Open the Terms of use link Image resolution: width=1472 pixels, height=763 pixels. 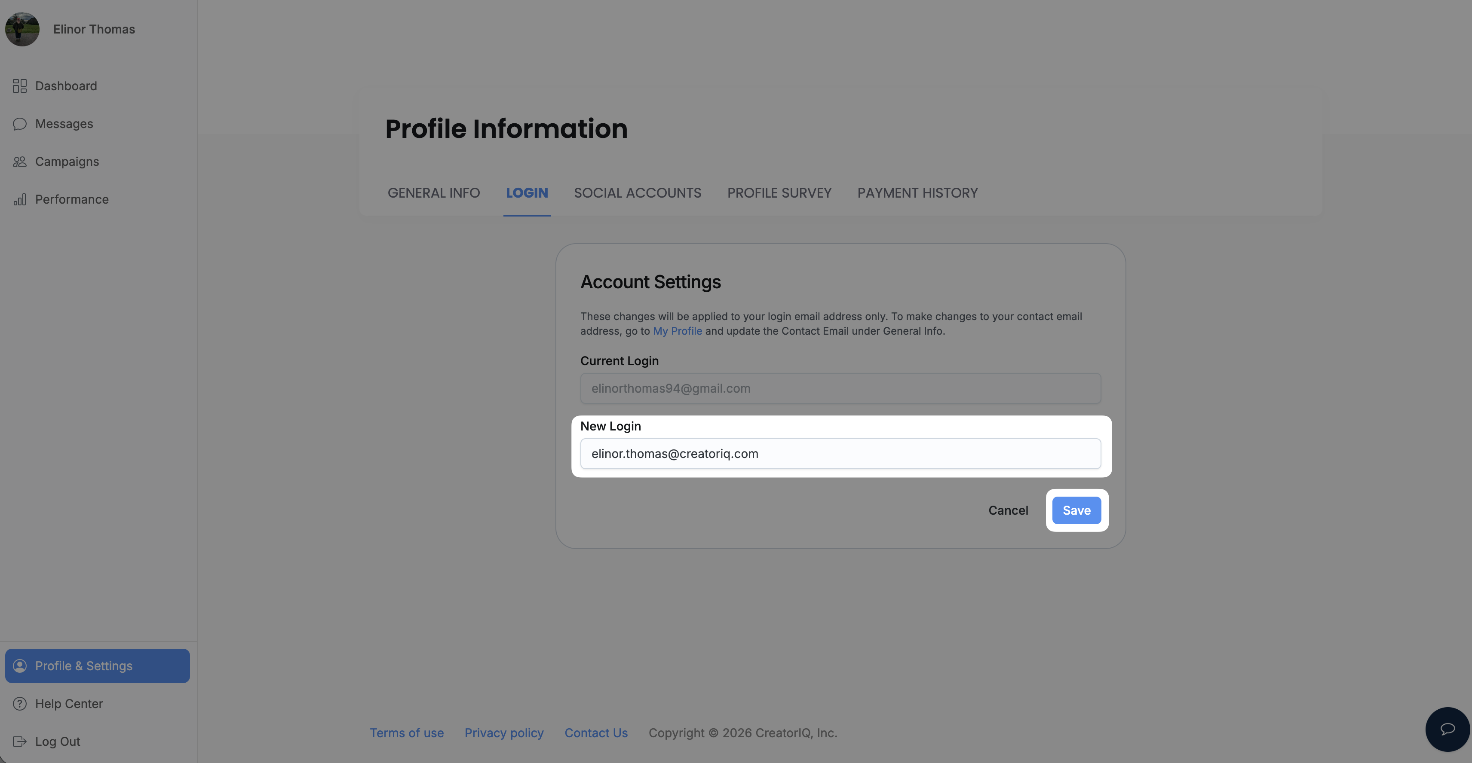pos(407,733)
